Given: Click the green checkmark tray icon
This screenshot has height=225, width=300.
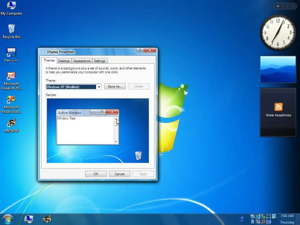Looking at the screenshot, I should pyautogui.click(x=263, y=217).
